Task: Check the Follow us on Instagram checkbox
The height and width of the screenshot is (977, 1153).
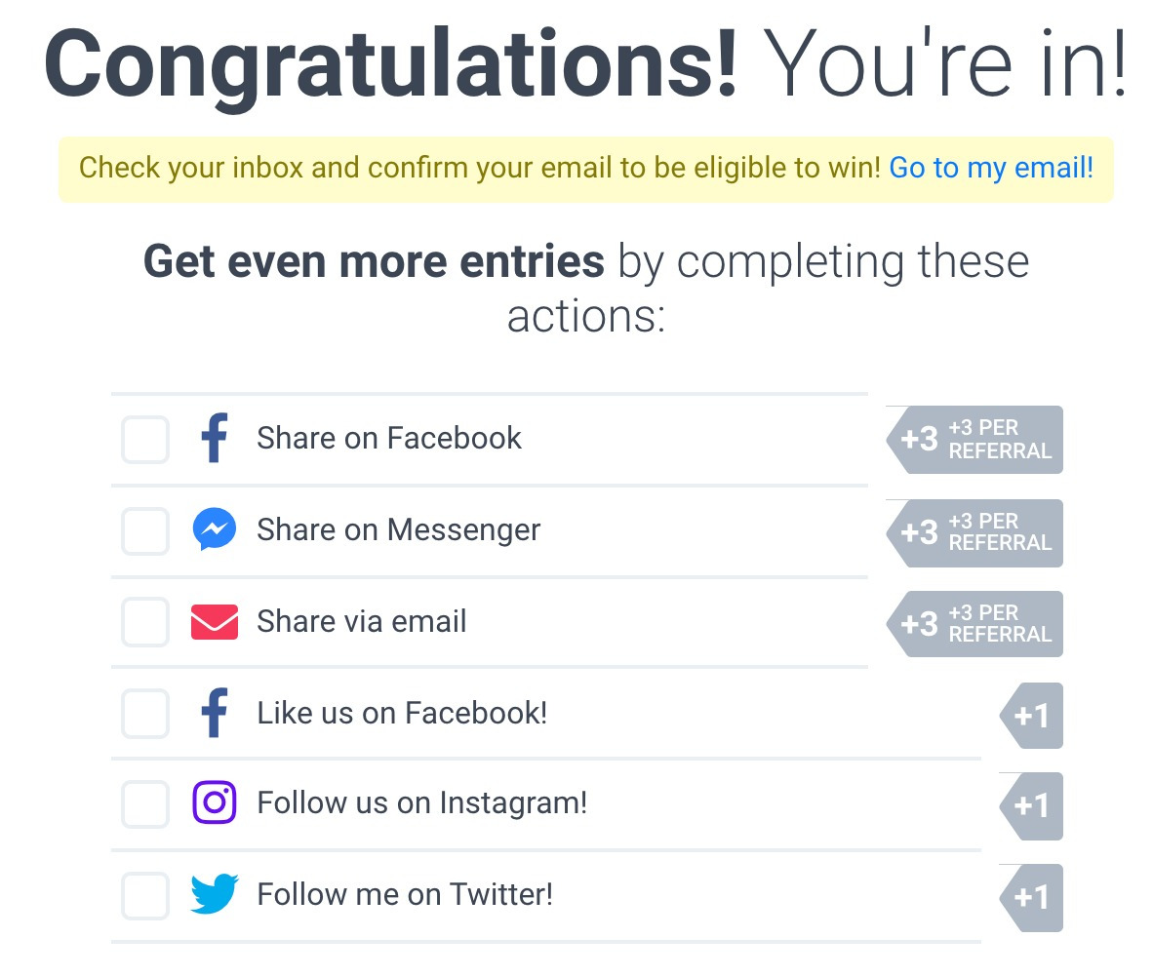Action: click(144, 804)
